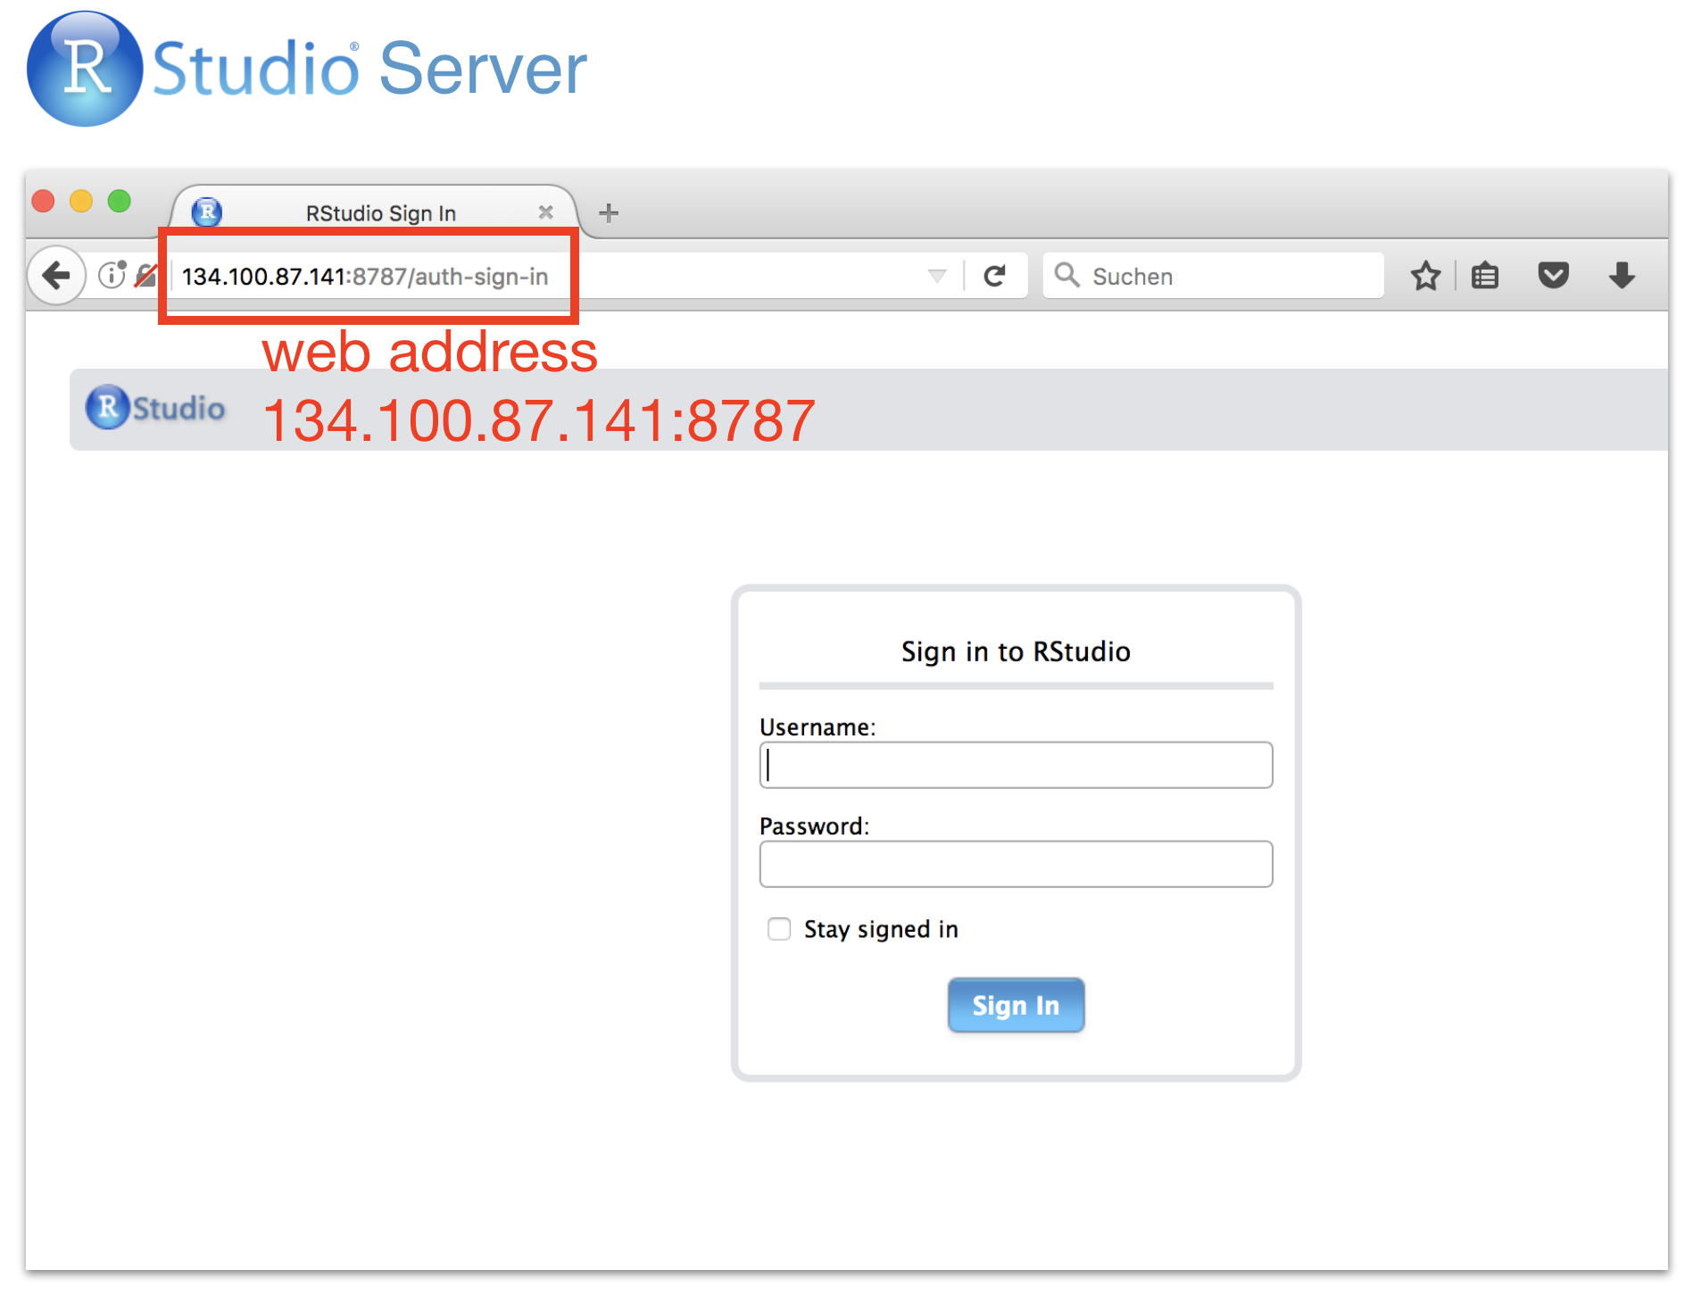Save page to Pocket icon

click(1553, 276)
